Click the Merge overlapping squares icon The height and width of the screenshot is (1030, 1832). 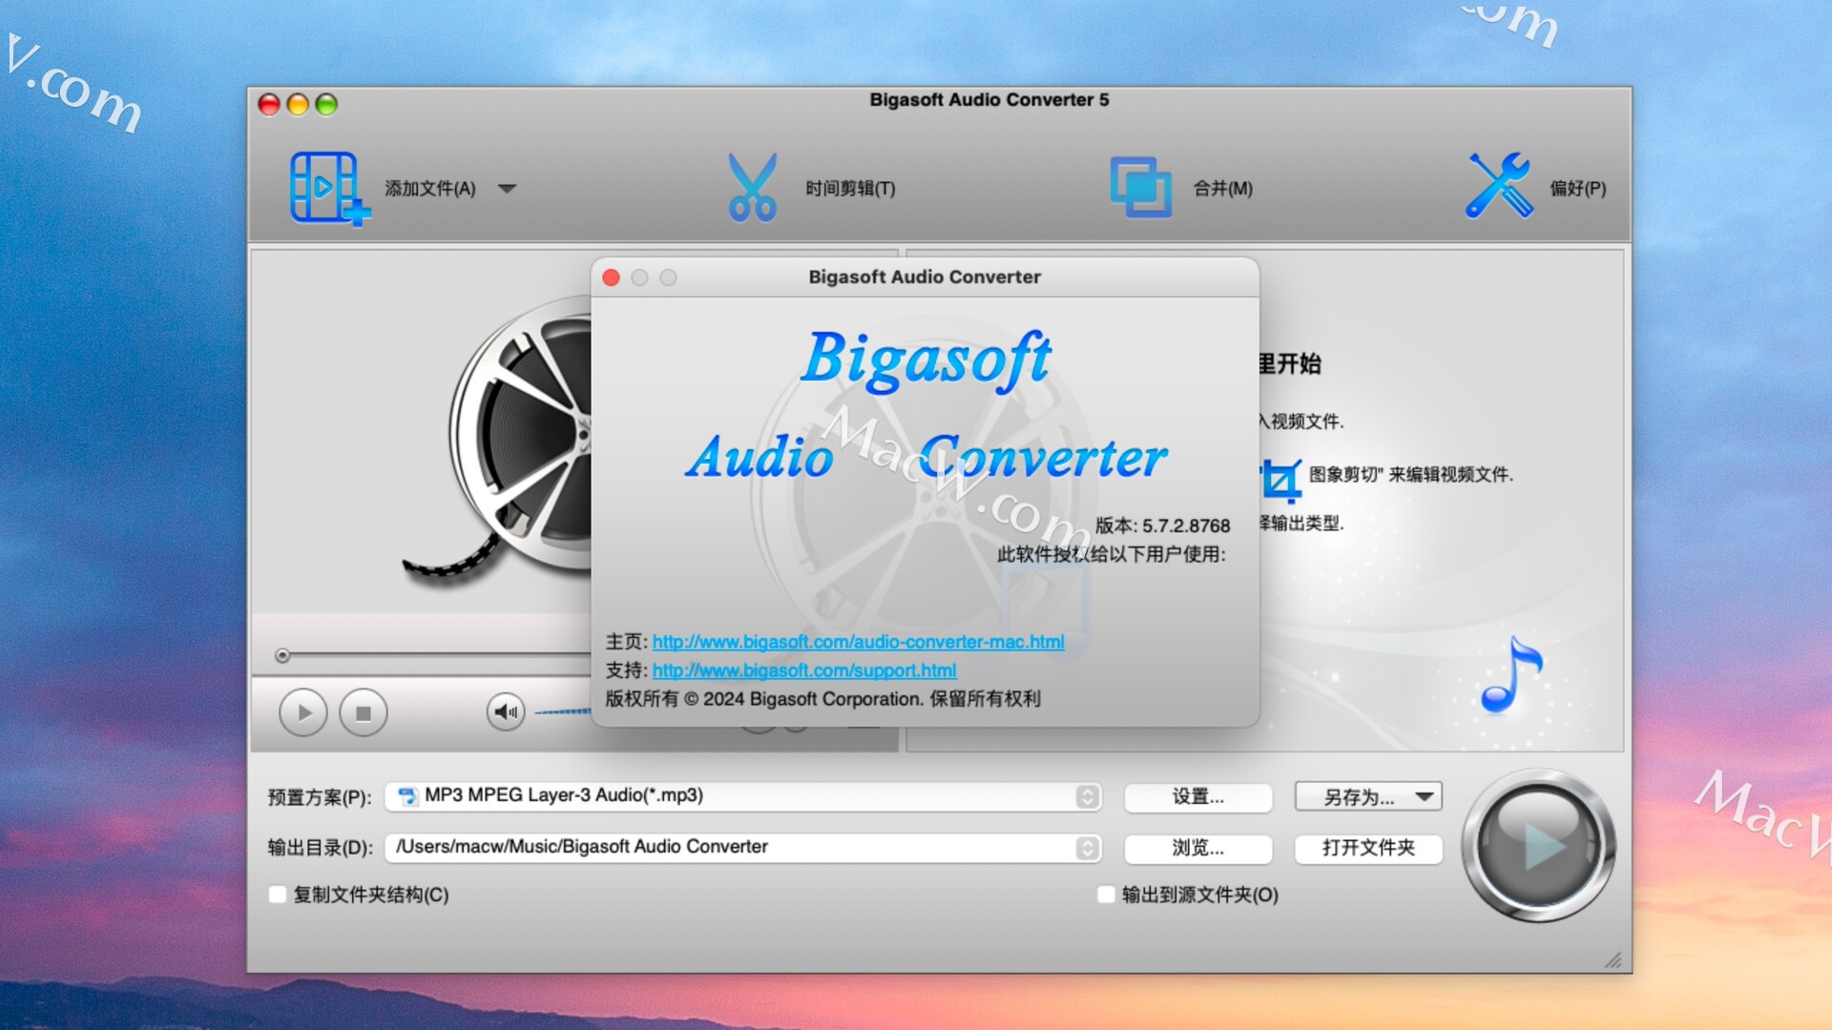point(1141,188)
